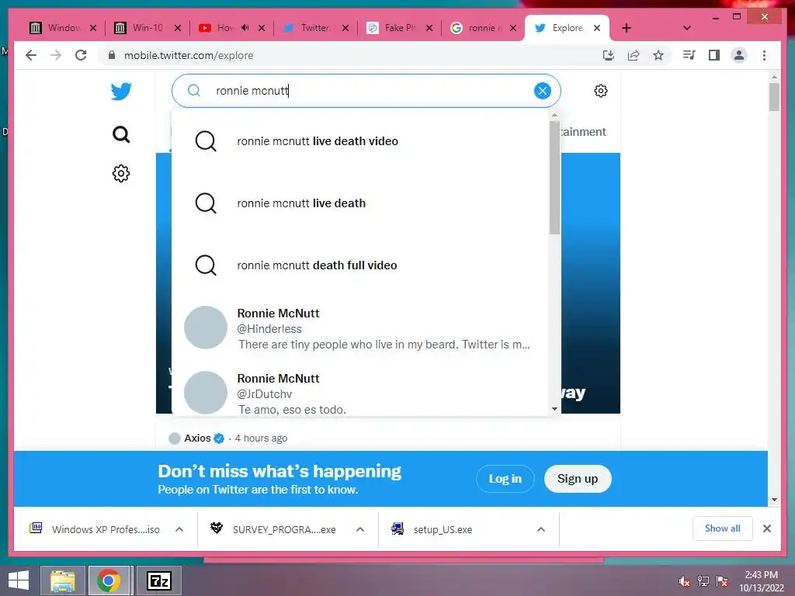Open Chrome three-dot menu
This screenshot has height=596, width=795.
[764, 55]
